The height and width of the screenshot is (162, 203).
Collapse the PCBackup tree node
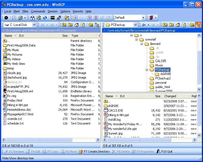(x=147, y=70)
